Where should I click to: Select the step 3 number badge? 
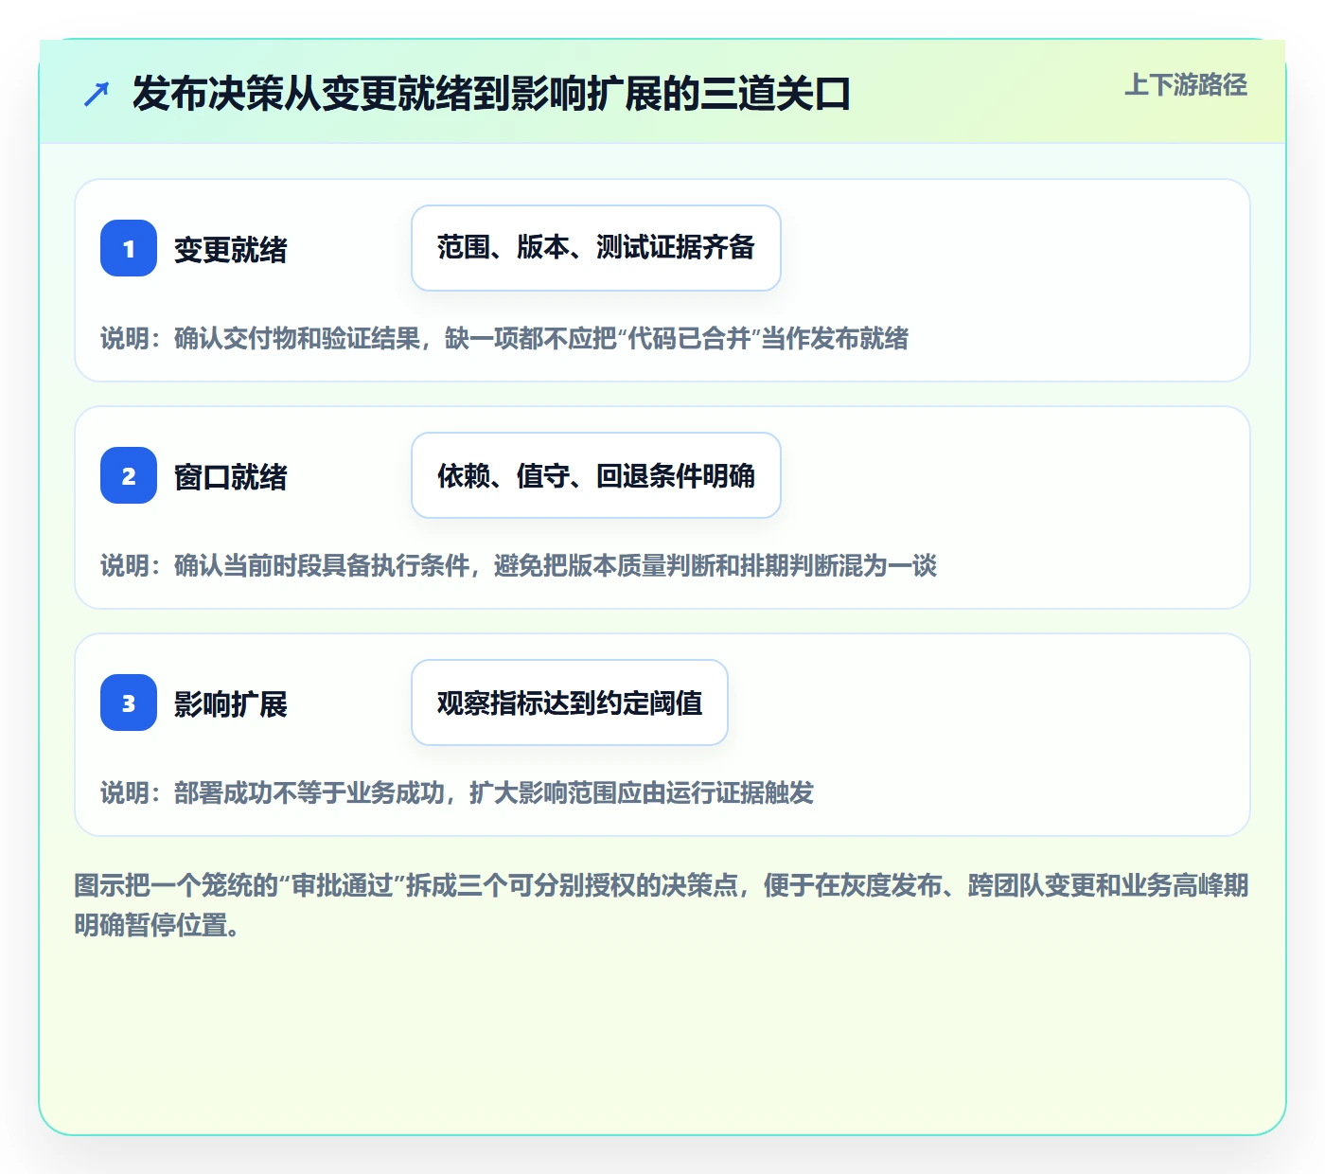click(x=129, y=703)
